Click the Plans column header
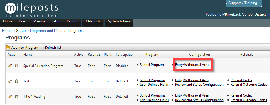Screen dimensions: 270x105 pos(108,55)
